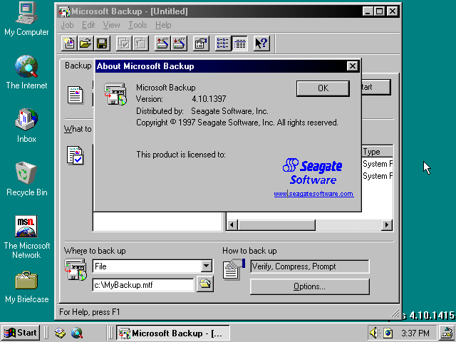Click the horizontal scrollbar thumb

click(x=276, y=225)
